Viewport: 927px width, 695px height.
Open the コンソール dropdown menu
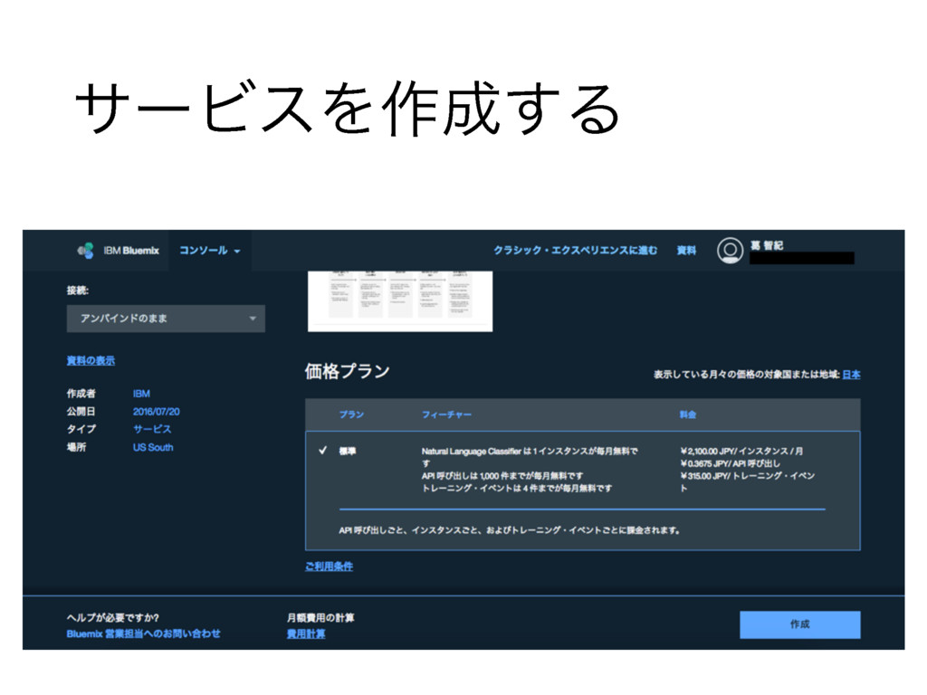click(x=210, y=251)
